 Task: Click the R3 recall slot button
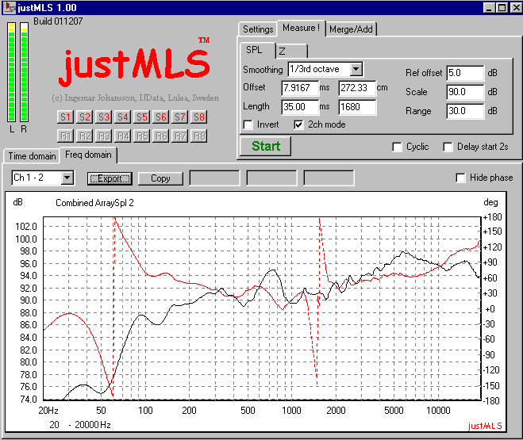tap(103, 136)
